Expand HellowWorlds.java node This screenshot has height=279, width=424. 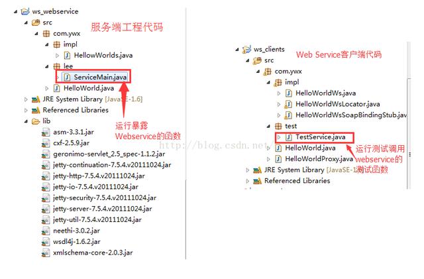click(57, 56)
